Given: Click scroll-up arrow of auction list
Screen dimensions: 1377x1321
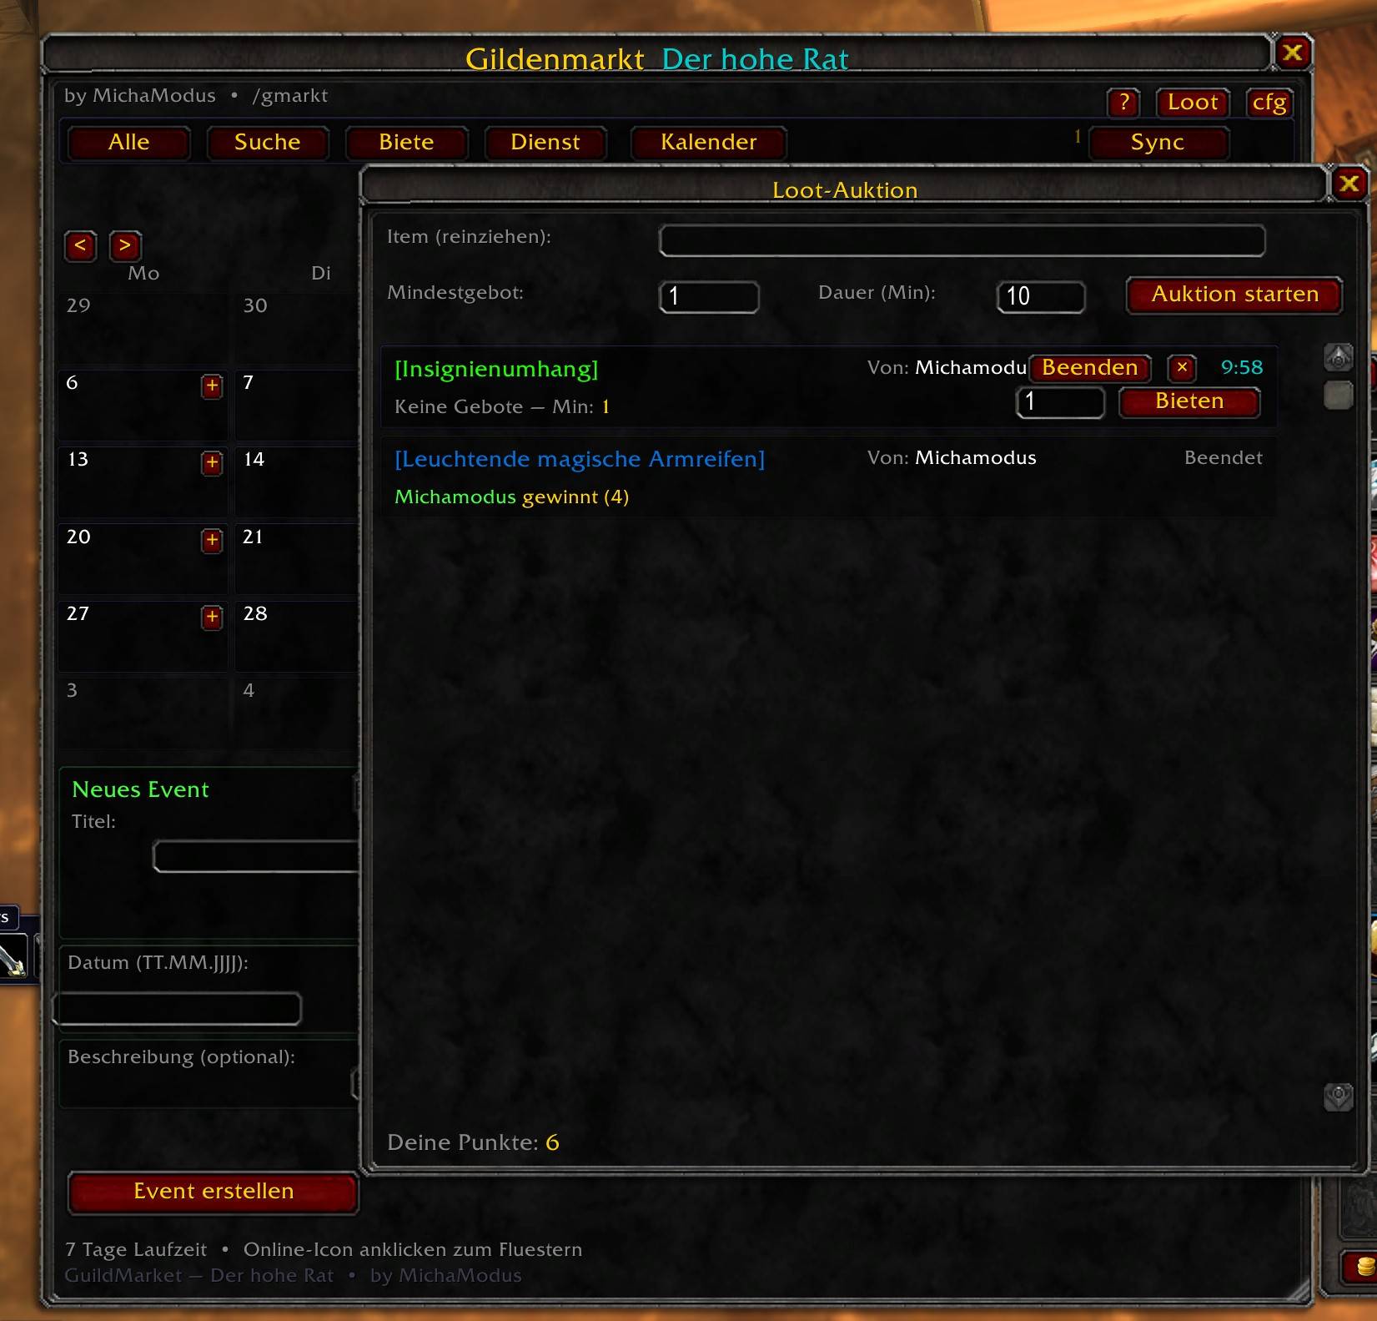Looking at the screenshot, I should [1339, 358].
